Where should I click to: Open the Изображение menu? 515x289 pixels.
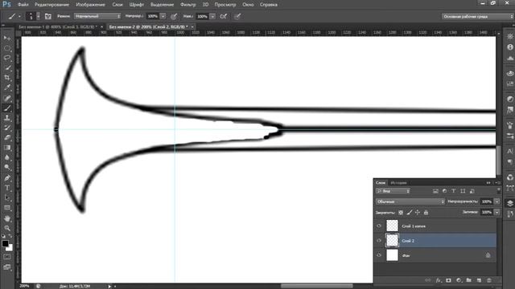[90, 5]
